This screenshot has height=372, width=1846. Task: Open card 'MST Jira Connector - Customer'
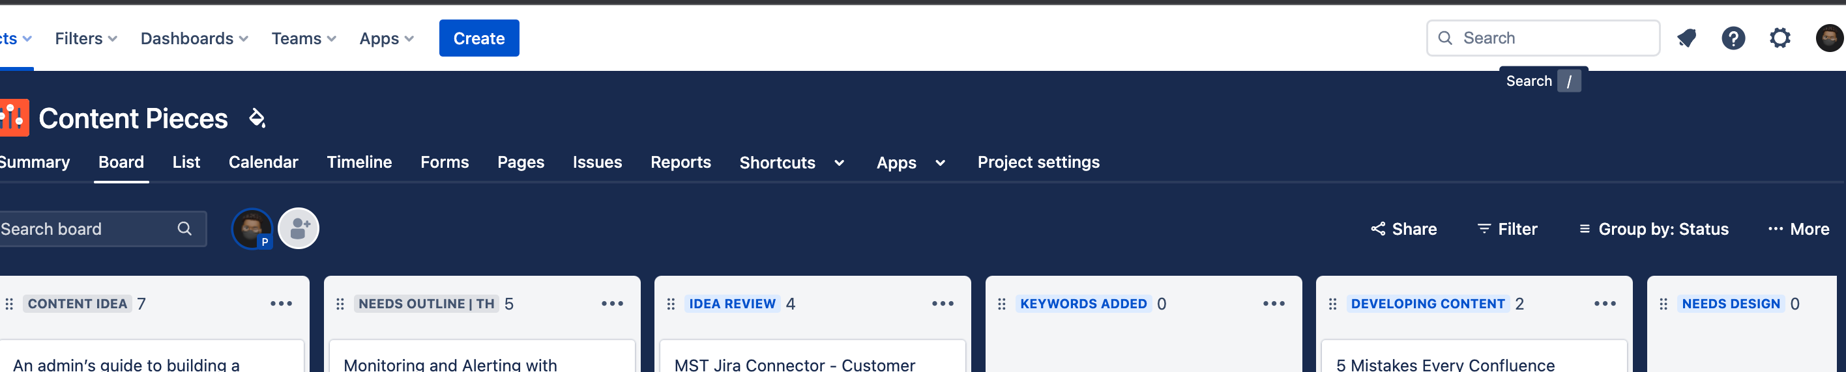[x=813, y=356]
